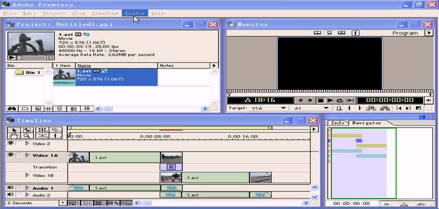Mute Audio 1 track speaker icon

(10, 188)
